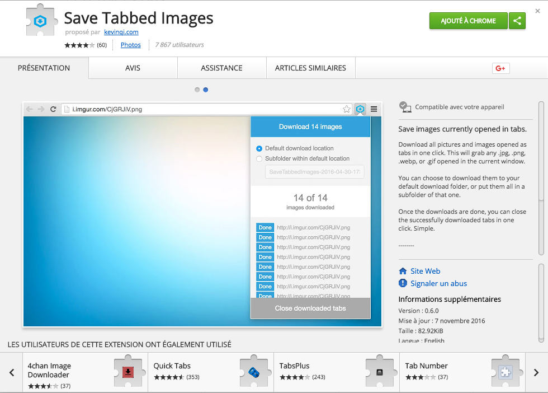
Task: Click the star rating of Save Tabbed Images
Action: pyautogui.click(x=79, y=45)
